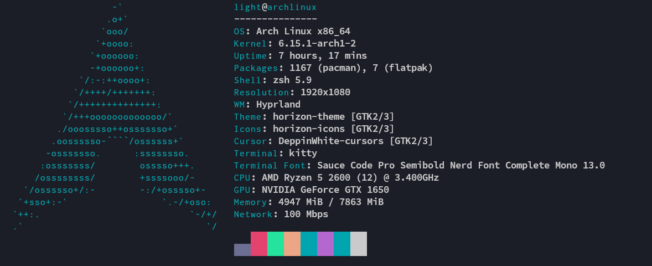Click the 'Network' label
Screen dimensions: 652x266
click(x=253, y=214)
